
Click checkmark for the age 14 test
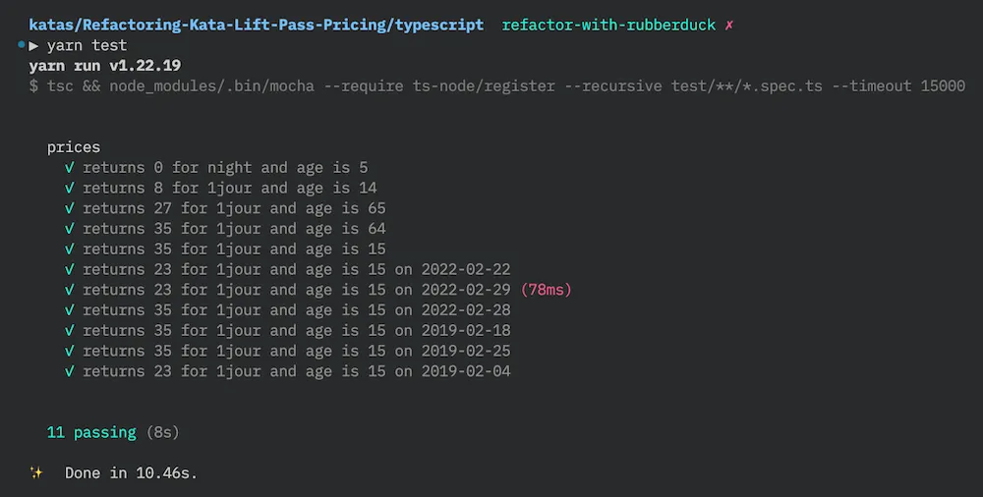(x=70, y=188)
